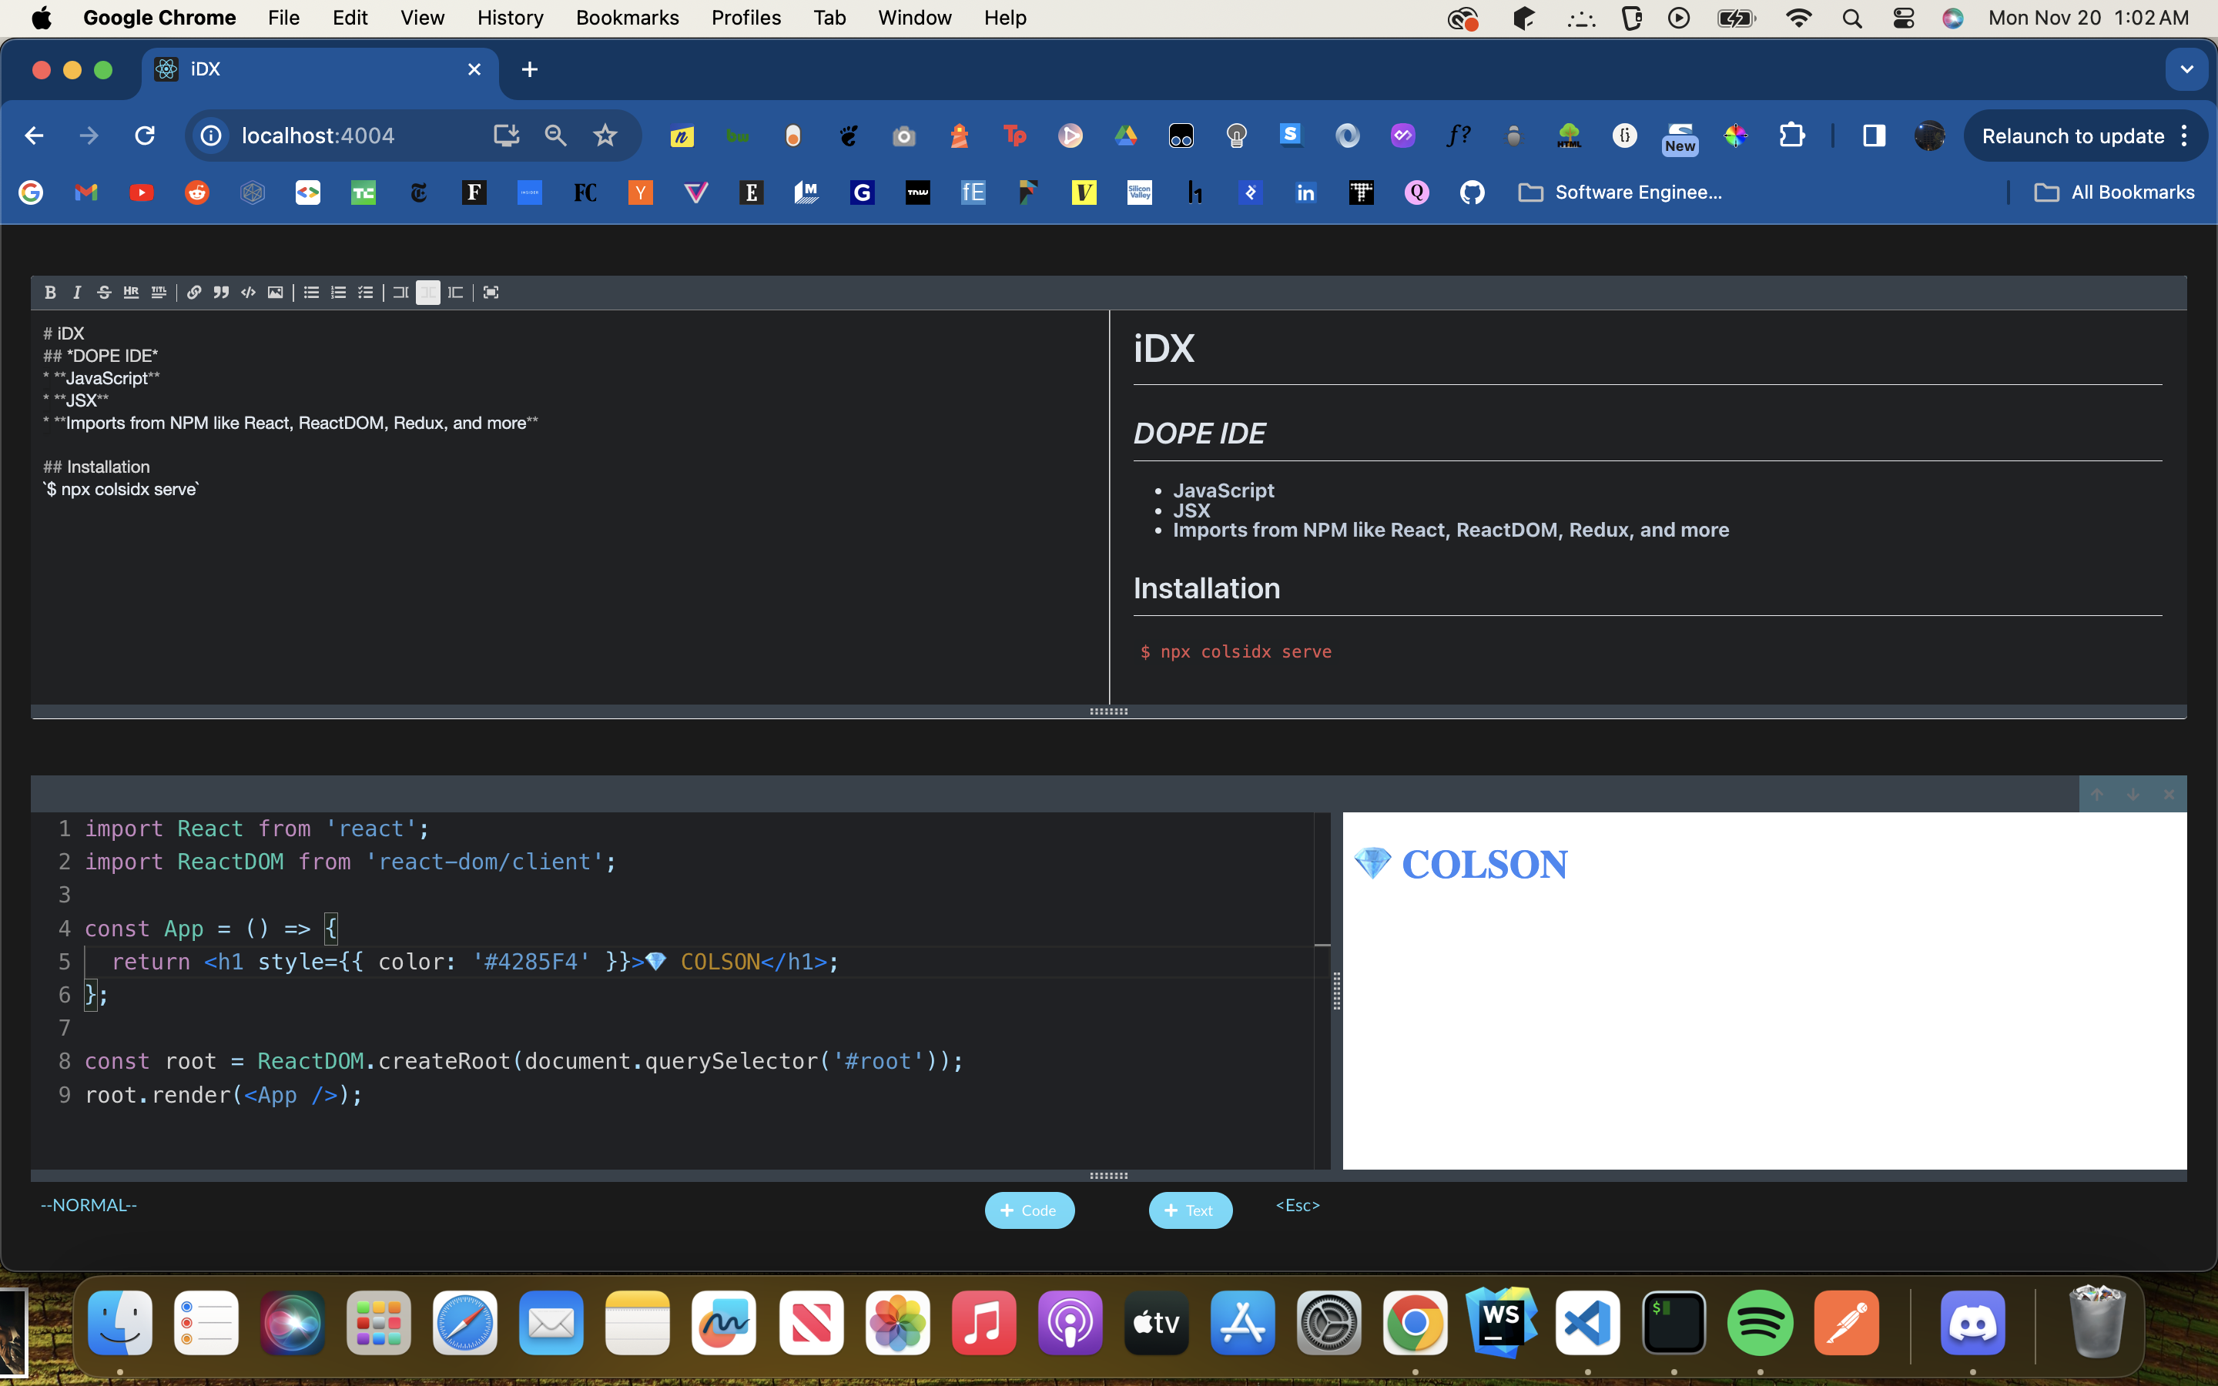Apply strikethrough from markdown toolbar
2218x1386 pixels.
(x=103, y=293)
